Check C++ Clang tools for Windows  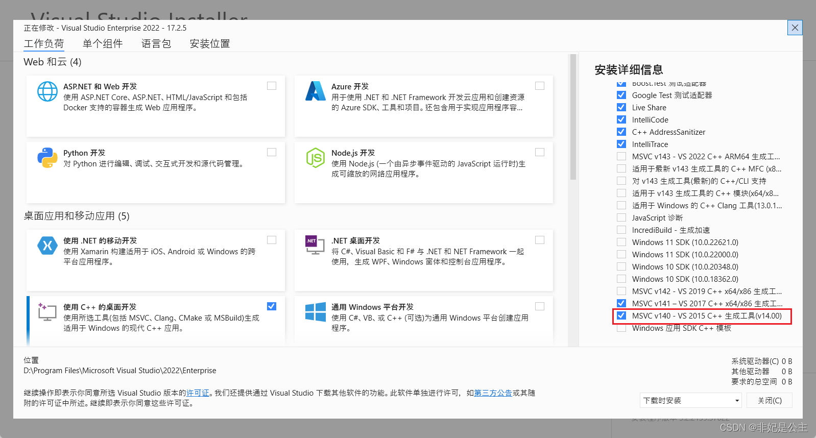[x=621, y=205]
